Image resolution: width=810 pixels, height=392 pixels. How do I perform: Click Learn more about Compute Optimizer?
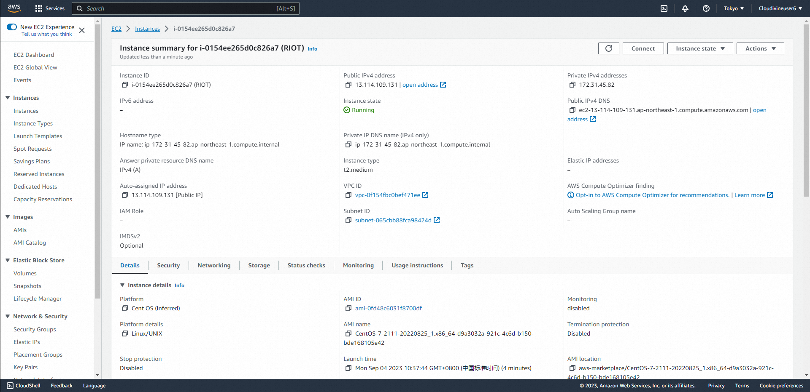tap(753, 195)
